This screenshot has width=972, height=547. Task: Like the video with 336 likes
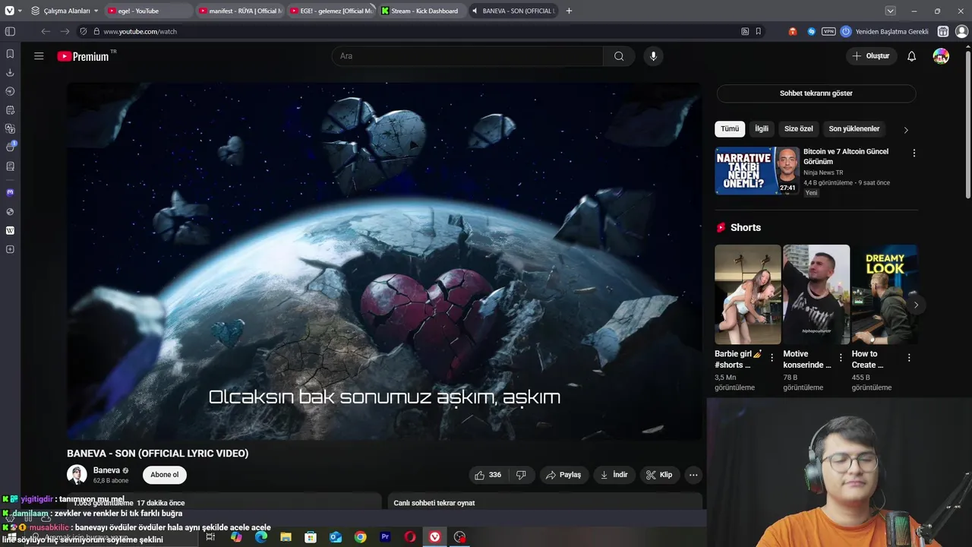click(488, 475)
